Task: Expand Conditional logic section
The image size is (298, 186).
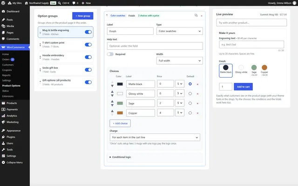Action: tap(120, 157)
